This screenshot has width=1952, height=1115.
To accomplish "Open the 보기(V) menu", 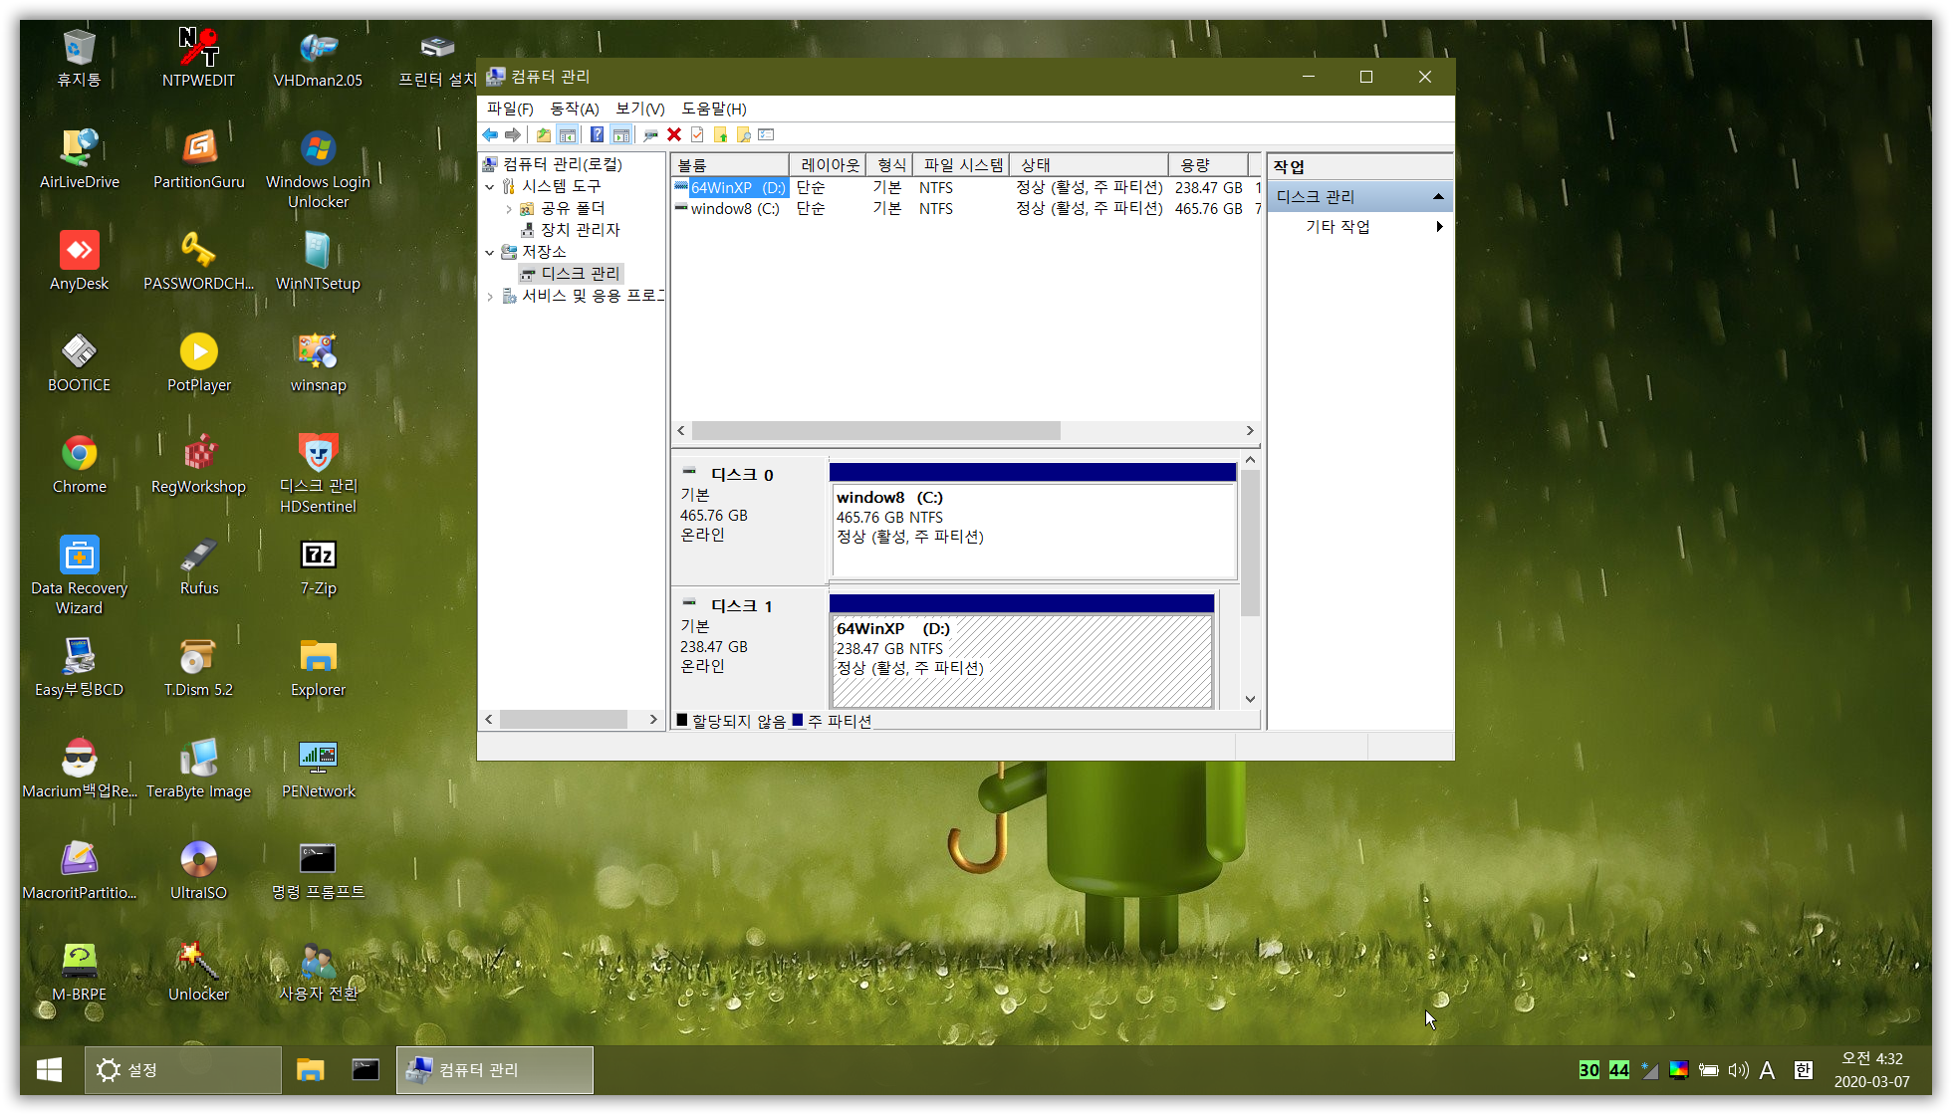I will click(639, 109).
